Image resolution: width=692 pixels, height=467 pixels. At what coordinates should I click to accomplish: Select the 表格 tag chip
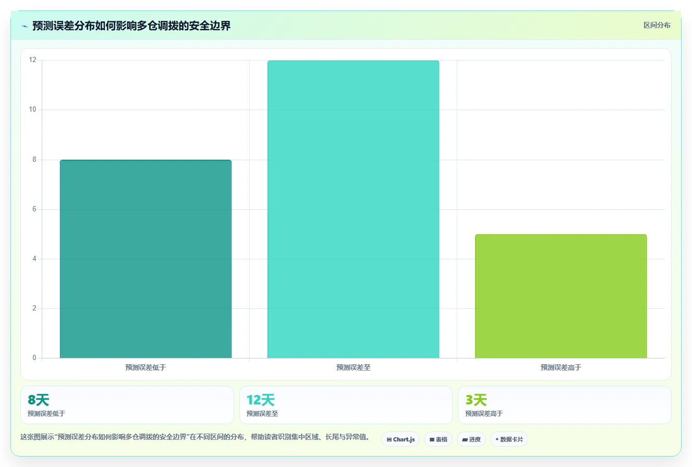438,439
